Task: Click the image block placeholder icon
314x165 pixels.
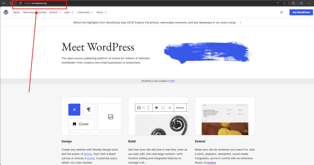Action: [111, 117]
